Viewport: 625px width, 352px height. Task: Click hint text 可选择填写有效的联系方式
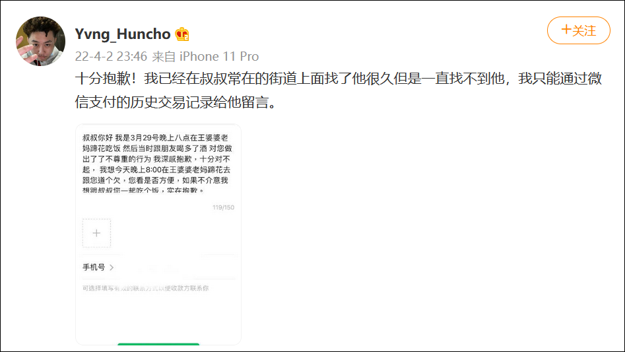pos(145,288)
